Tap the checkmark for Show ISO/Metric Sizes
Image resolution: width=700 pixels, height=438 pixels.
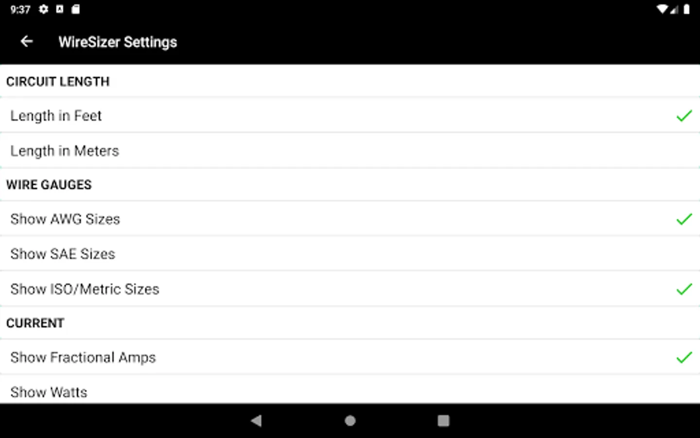pyautogui.click(x=683, y=289)
